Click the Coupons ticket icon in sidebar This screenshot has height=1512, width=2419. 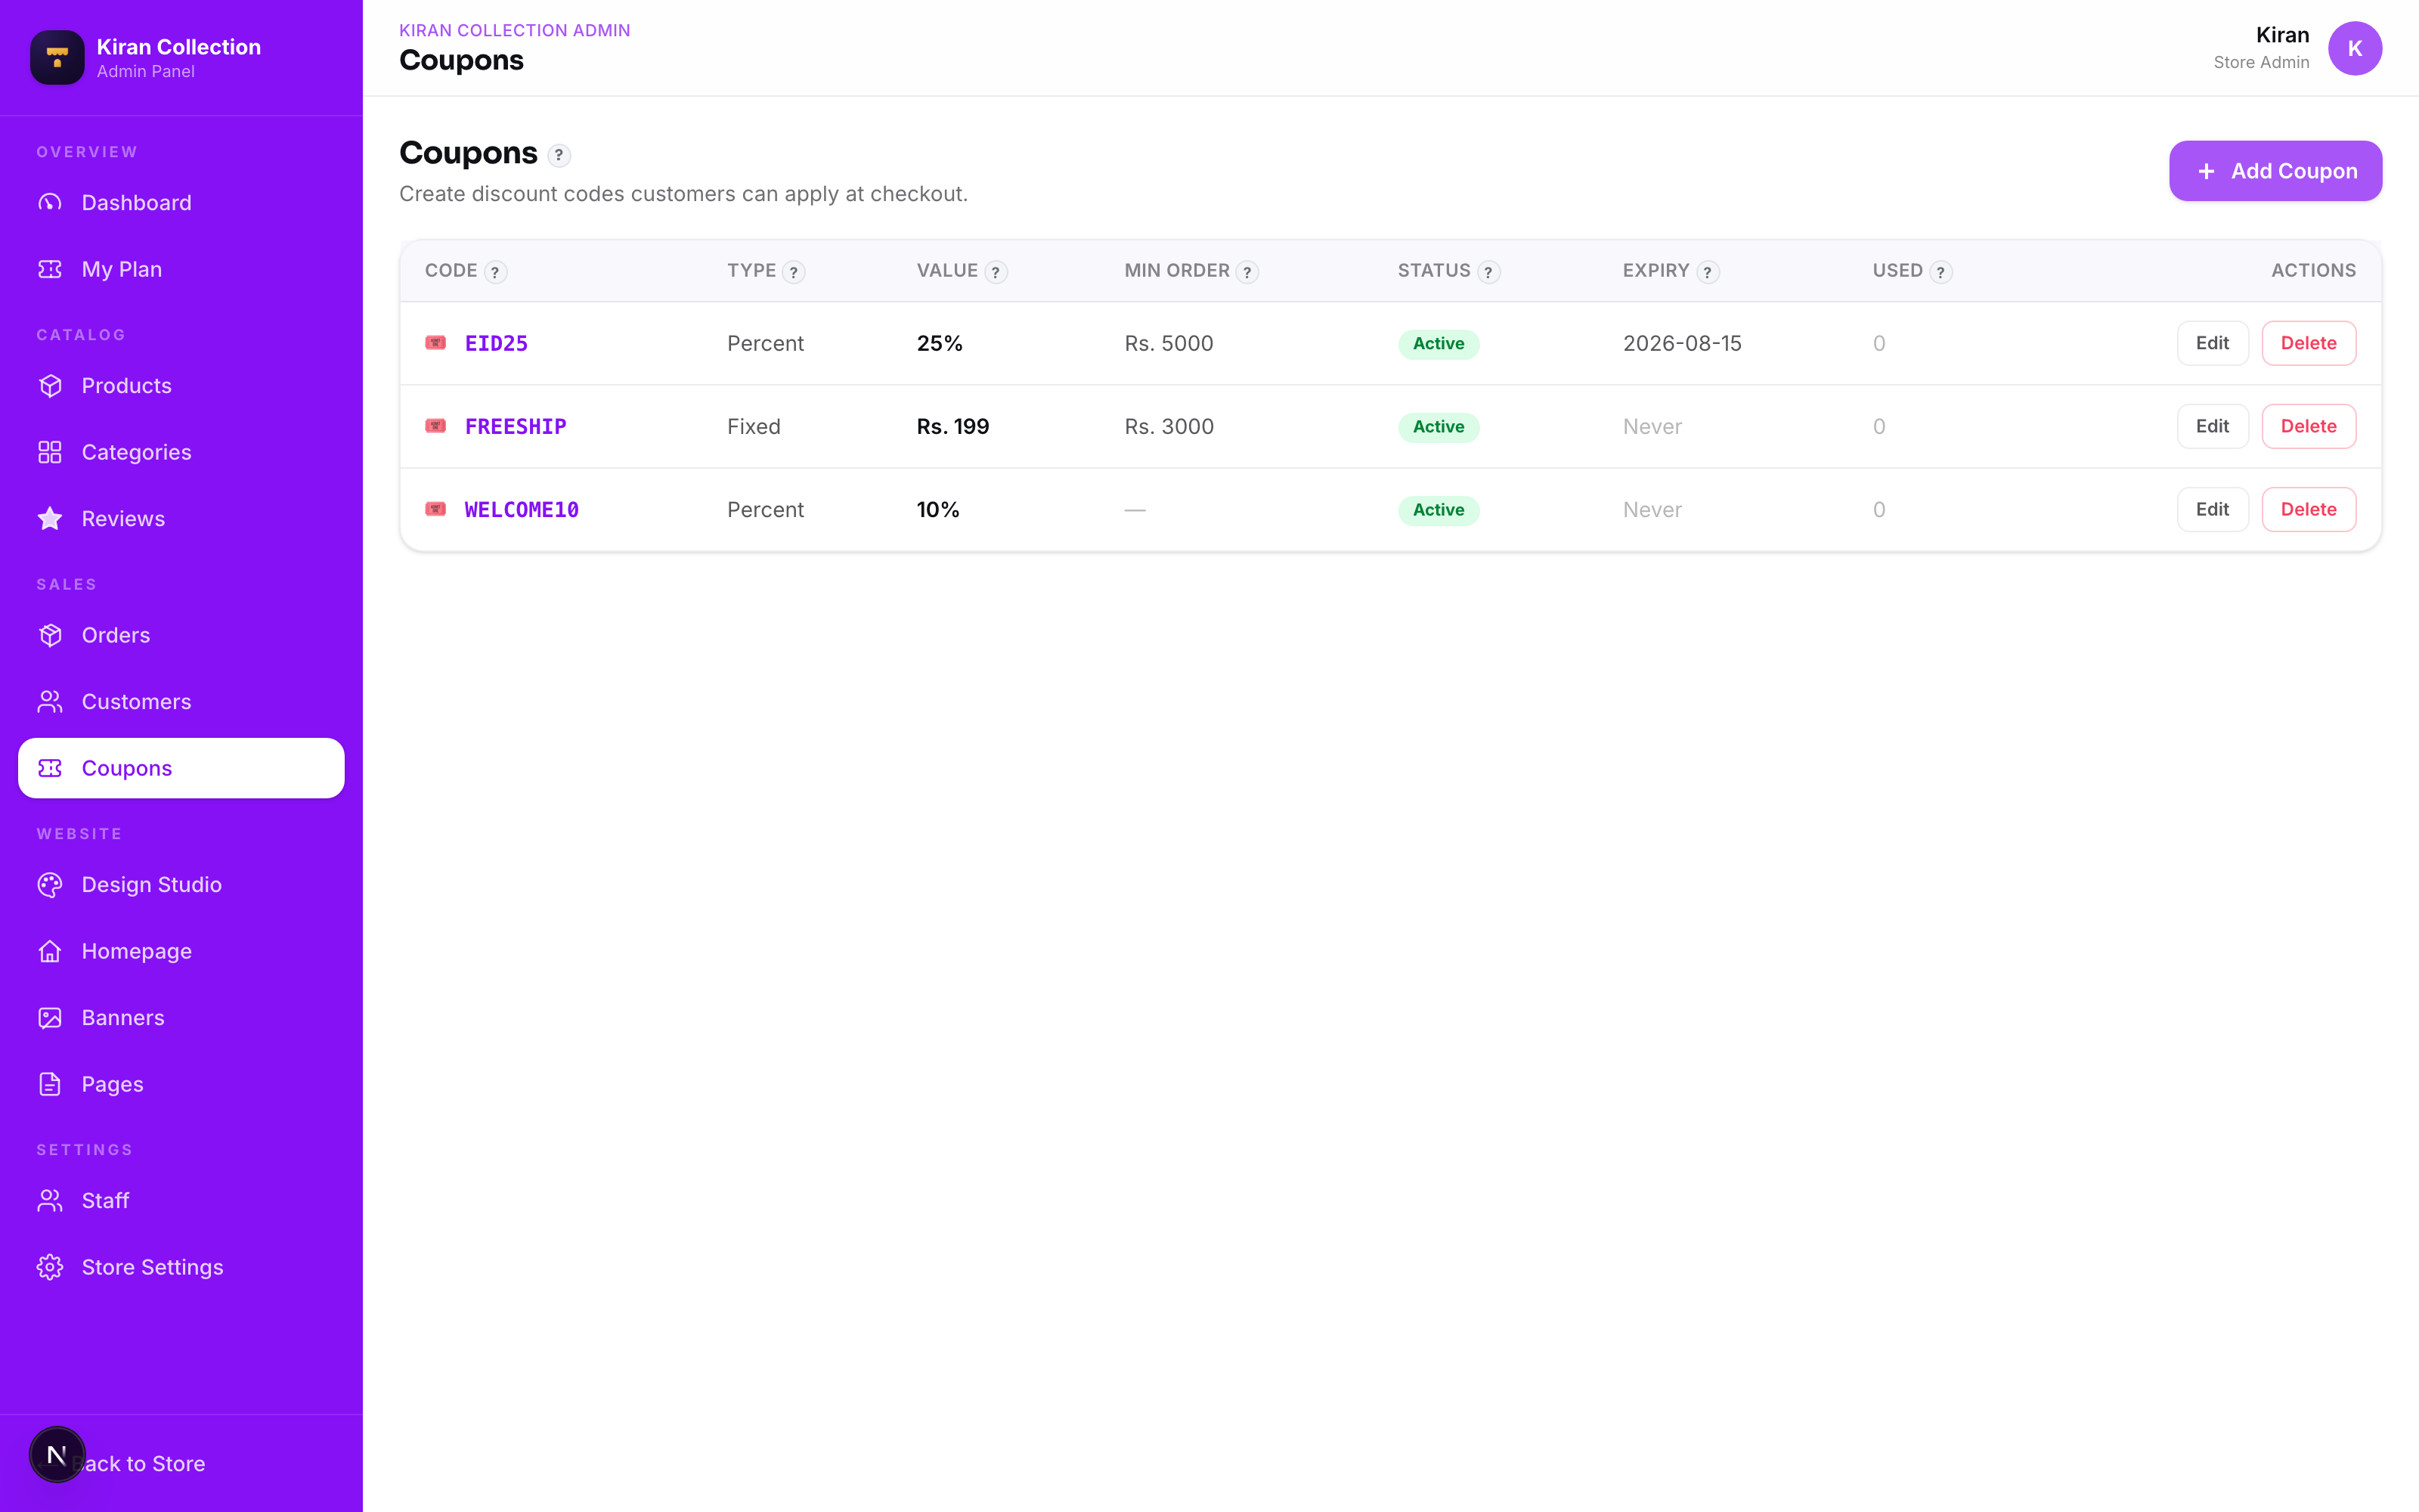[50, 768]
